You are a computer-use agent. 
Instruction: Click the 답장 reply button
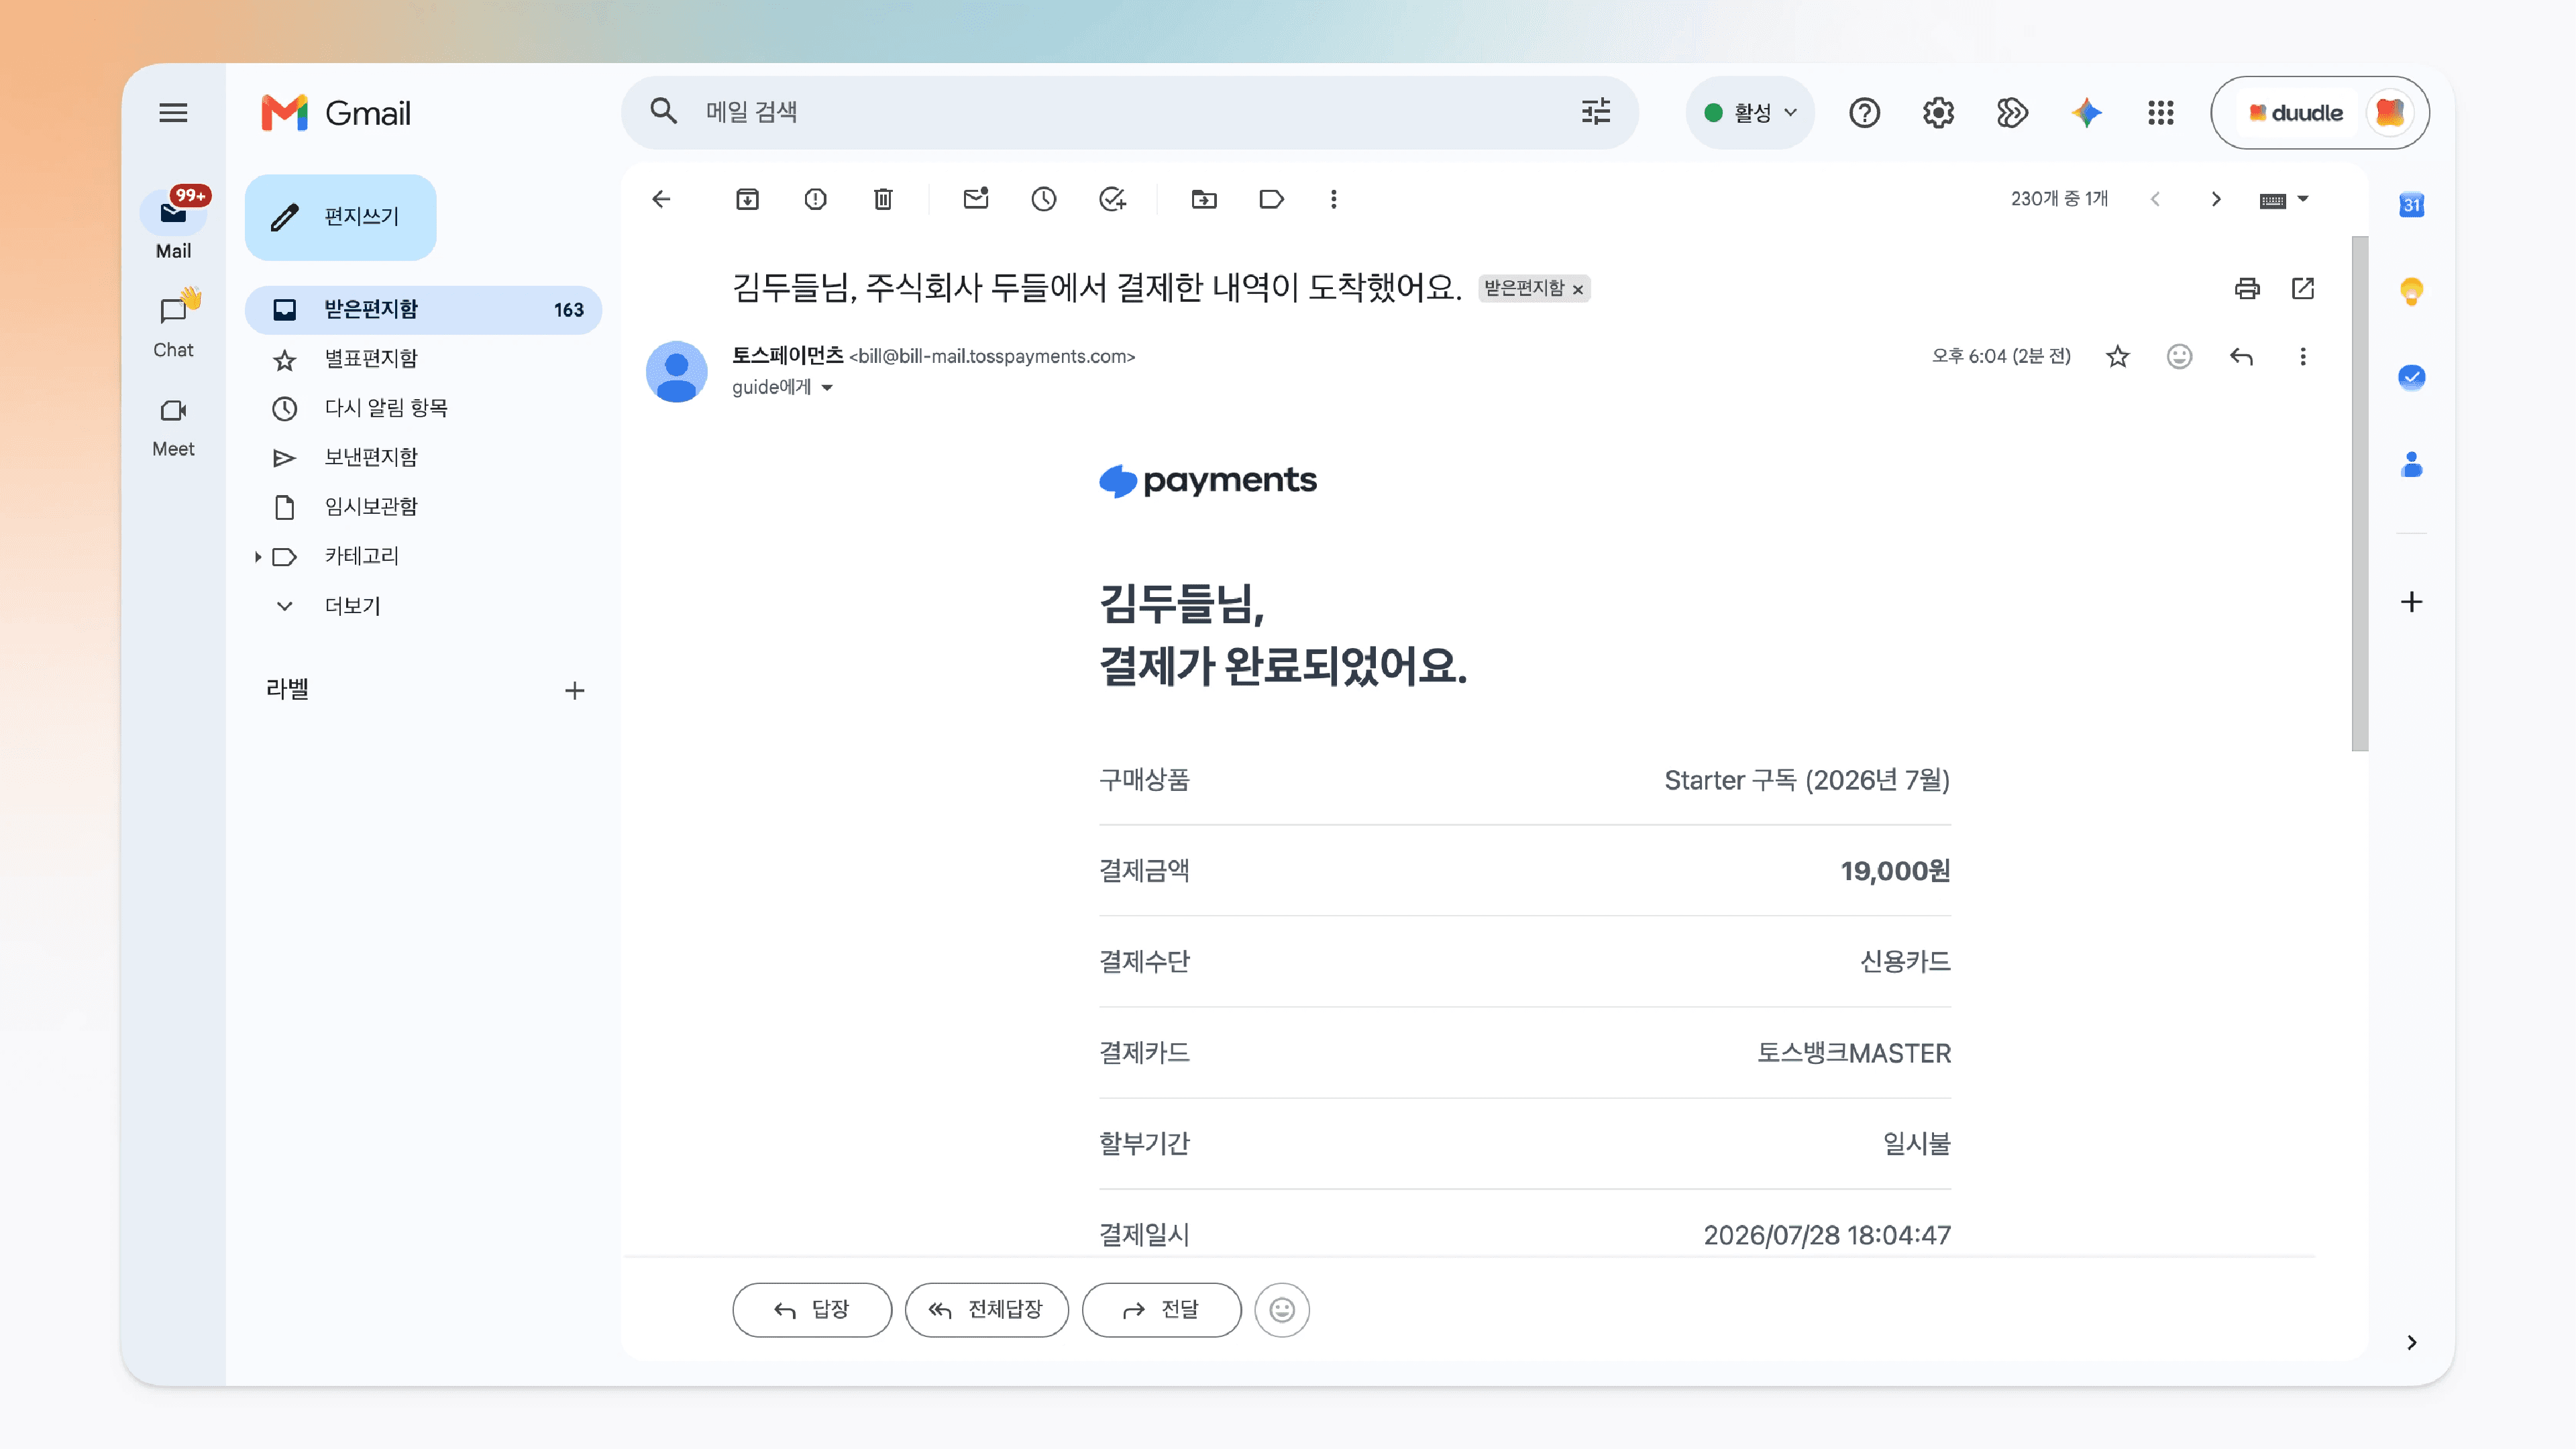(811, 1309)
